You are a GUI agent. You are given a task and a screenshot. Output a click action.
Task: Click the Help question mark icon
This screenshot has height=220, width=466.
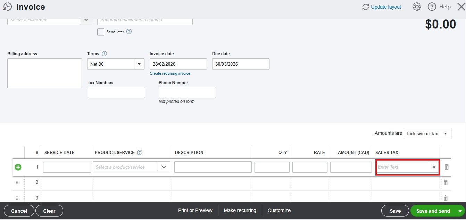(x=432, y=7)
